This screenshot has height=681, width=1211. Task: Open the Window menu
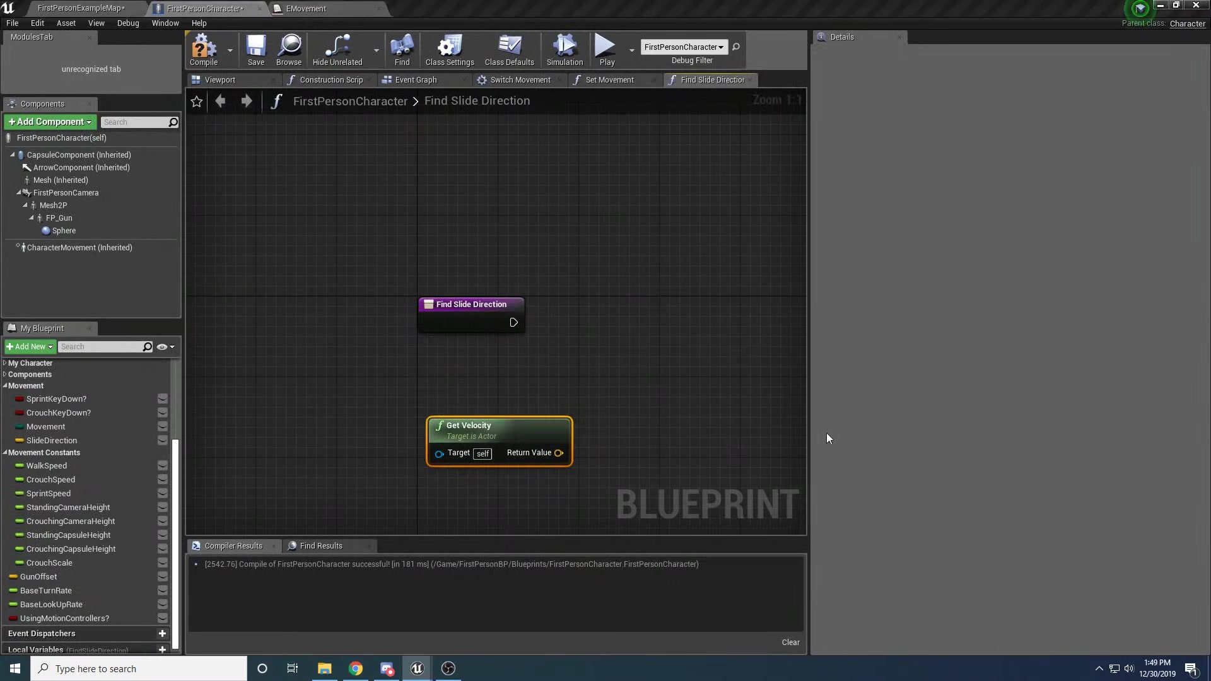click(x=165, y=23)
